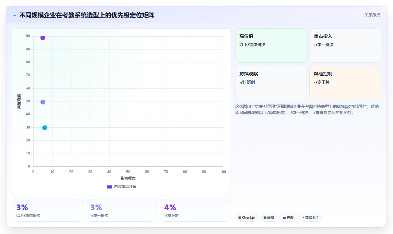Image resolution: width=393 pixels, height=234 pixels.
Task: Click the sparkle icon in 数据卡片 chip
Action: [303, 217]
